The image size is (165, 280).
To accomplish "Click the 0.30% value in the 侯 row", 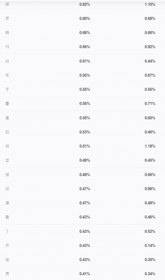I will pyautogui.click(x=150, y=260).
